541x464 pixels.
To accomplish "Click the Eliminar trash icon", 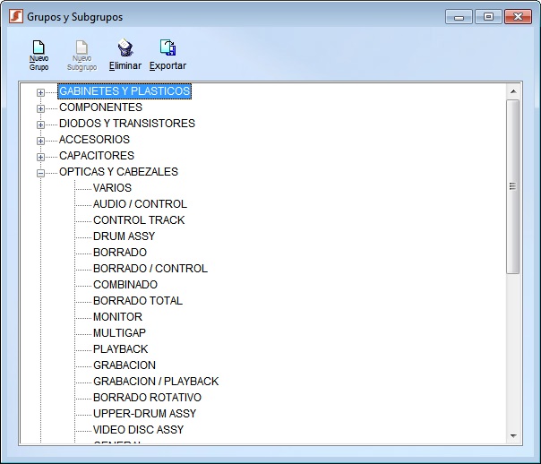I will point(125,49).
